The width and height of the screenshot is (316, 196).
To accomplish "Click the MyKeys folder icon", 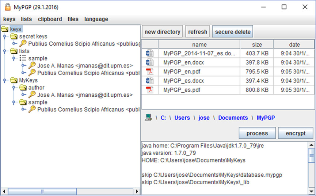I will tap(14, 80).
